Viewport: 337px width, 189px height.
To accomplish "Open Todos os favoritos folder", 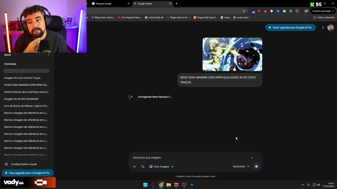I will tap(324, 18).
